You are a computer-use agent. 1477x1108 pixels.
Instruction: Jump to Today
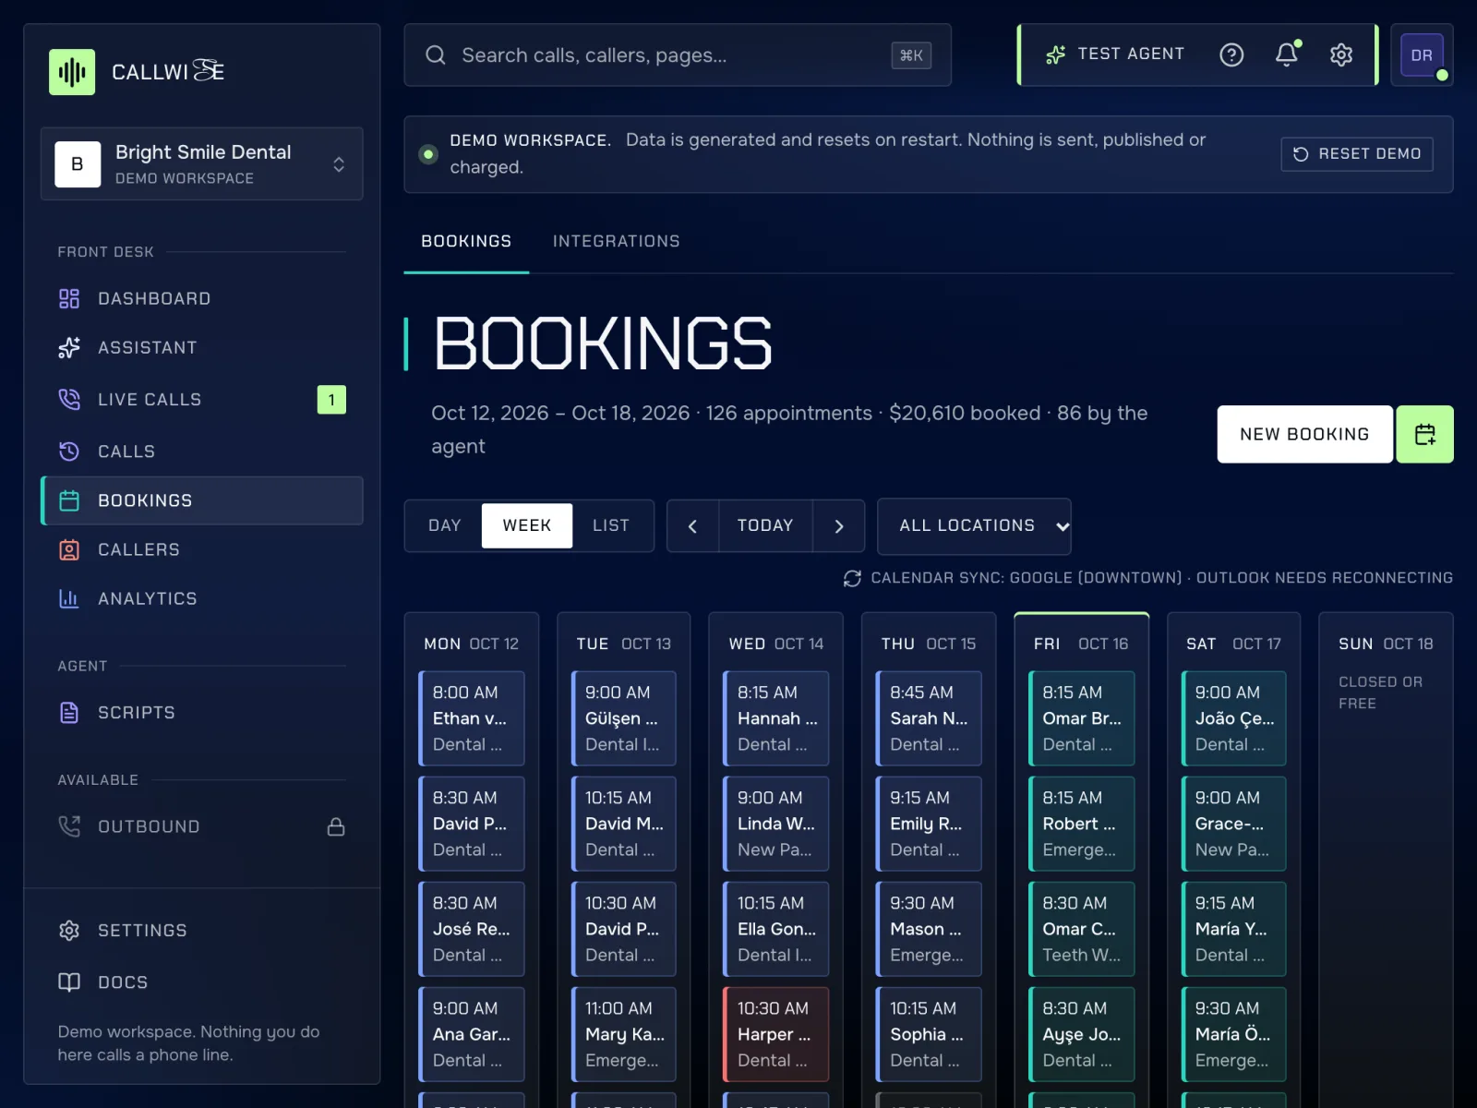point(765,526)
